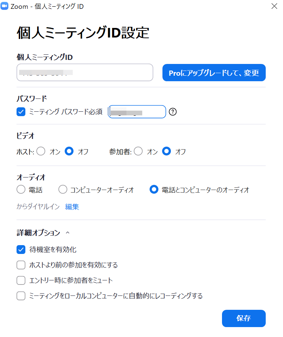
Task: Disable the 待機室を有効化 option
Action: click(21, 250)
